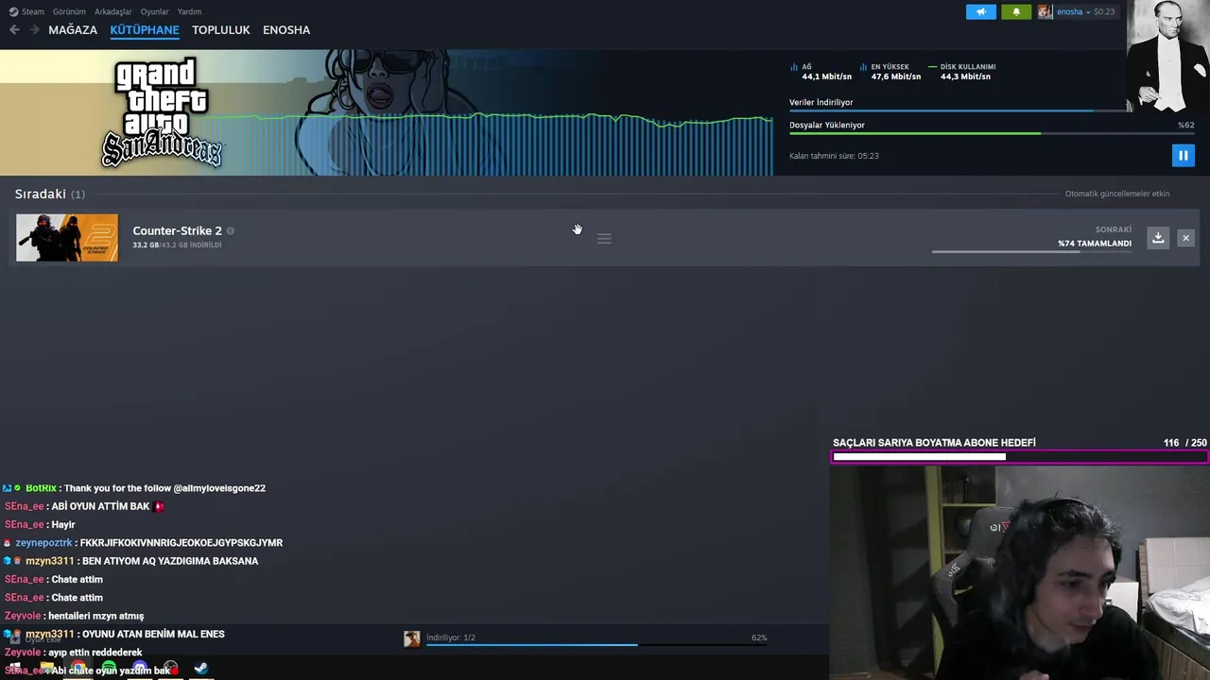
Task: Click the zeynepoztrk username in chat
Action: [x=43, y=543]
